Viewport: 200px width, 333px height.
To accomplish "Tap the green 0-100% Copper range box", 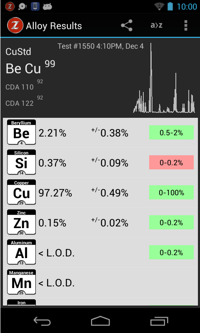I will 171,192.
